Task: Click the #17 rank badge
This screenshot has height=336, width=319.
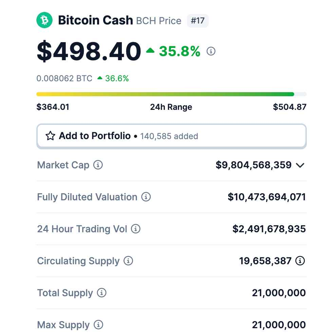Action: pyautogui.click(x=198, y=21)
